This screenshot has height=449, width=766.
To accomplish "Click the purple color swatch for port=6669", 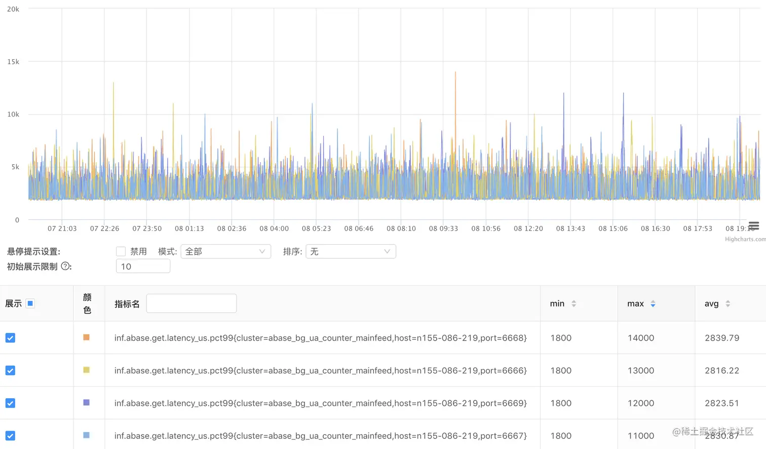I will pos(86,402).
